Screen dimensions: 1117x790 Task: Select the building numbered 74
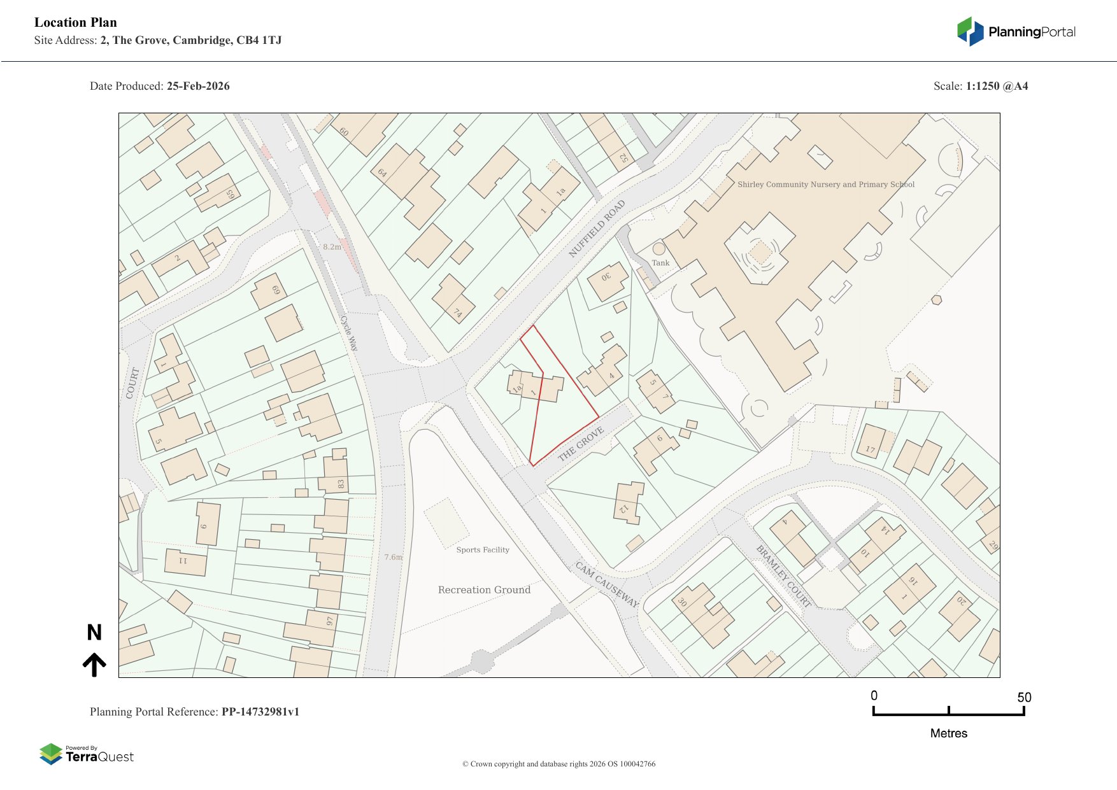[x=453, y=299]
